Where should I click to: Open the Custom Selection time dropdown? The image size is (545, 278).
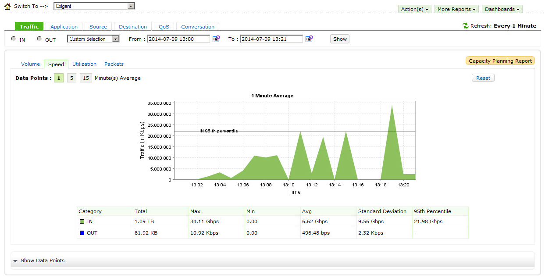click(x=115, y=39)
